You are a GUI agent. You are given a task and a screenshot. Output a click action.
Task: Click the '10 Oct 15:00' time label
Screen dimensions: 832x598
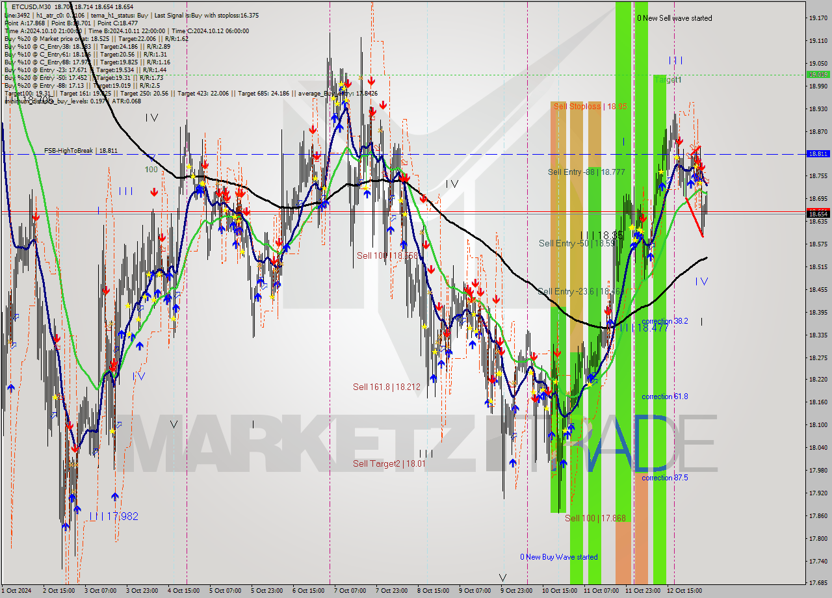(x=558, y=591)
